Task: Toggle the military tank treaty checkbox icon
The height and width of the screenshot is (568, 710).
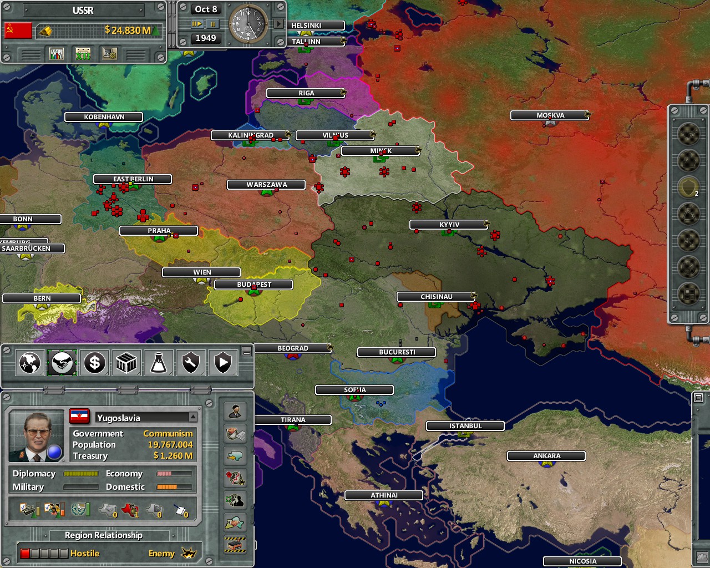Action: (x=30, y=509)
